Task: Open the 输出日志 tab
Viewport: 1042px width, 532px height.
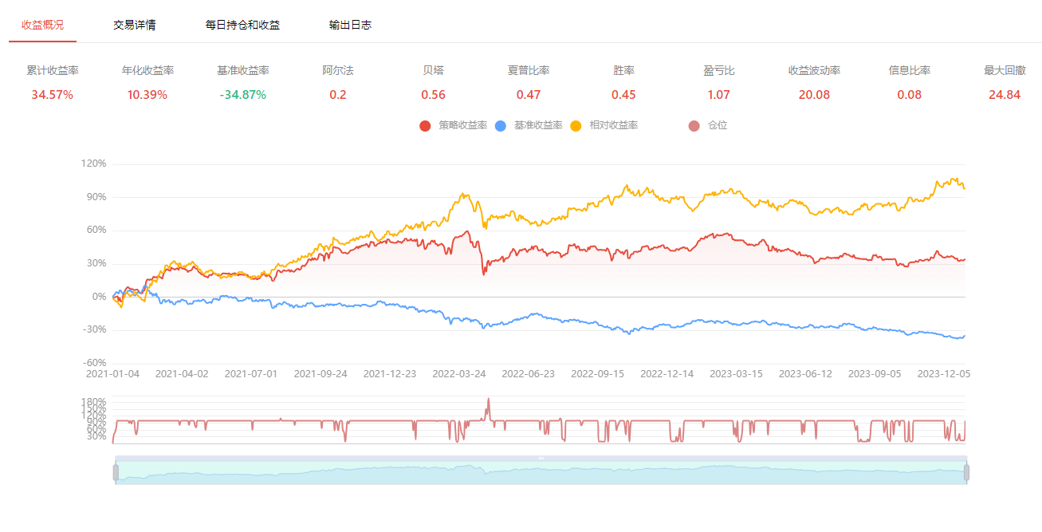Action: point(350,25)
